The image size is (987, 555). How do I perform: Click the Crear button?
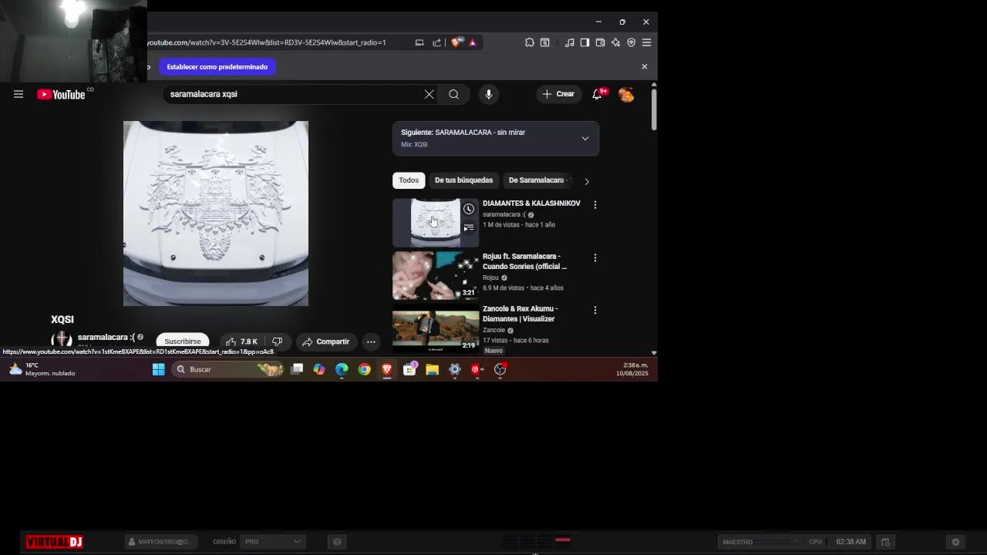click(559, 94)
